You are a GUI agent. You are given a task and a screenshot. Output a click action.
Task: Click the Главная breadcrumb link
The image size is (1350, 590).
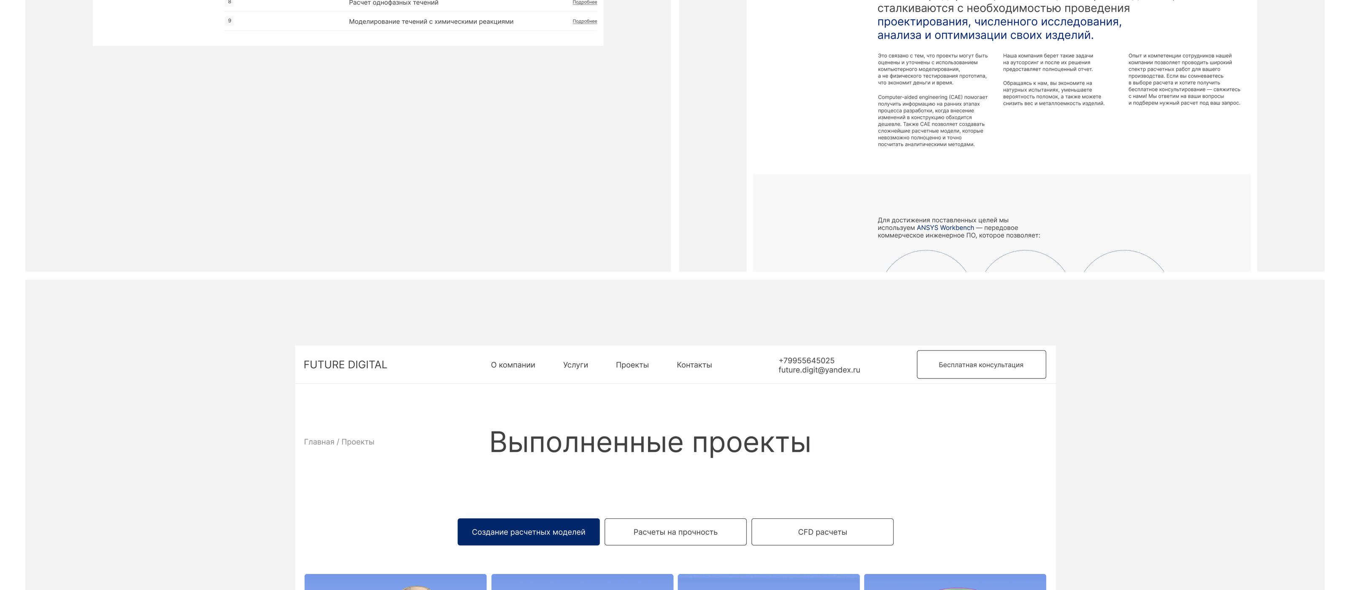pos(319,442)
